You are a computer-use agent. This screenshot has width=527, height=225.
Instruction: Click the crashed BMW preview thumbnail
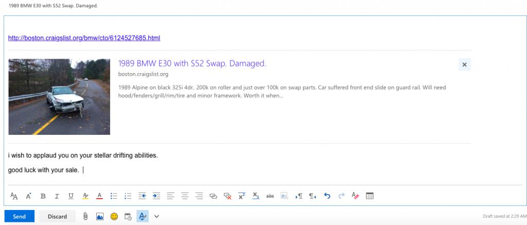coord(59,97)
